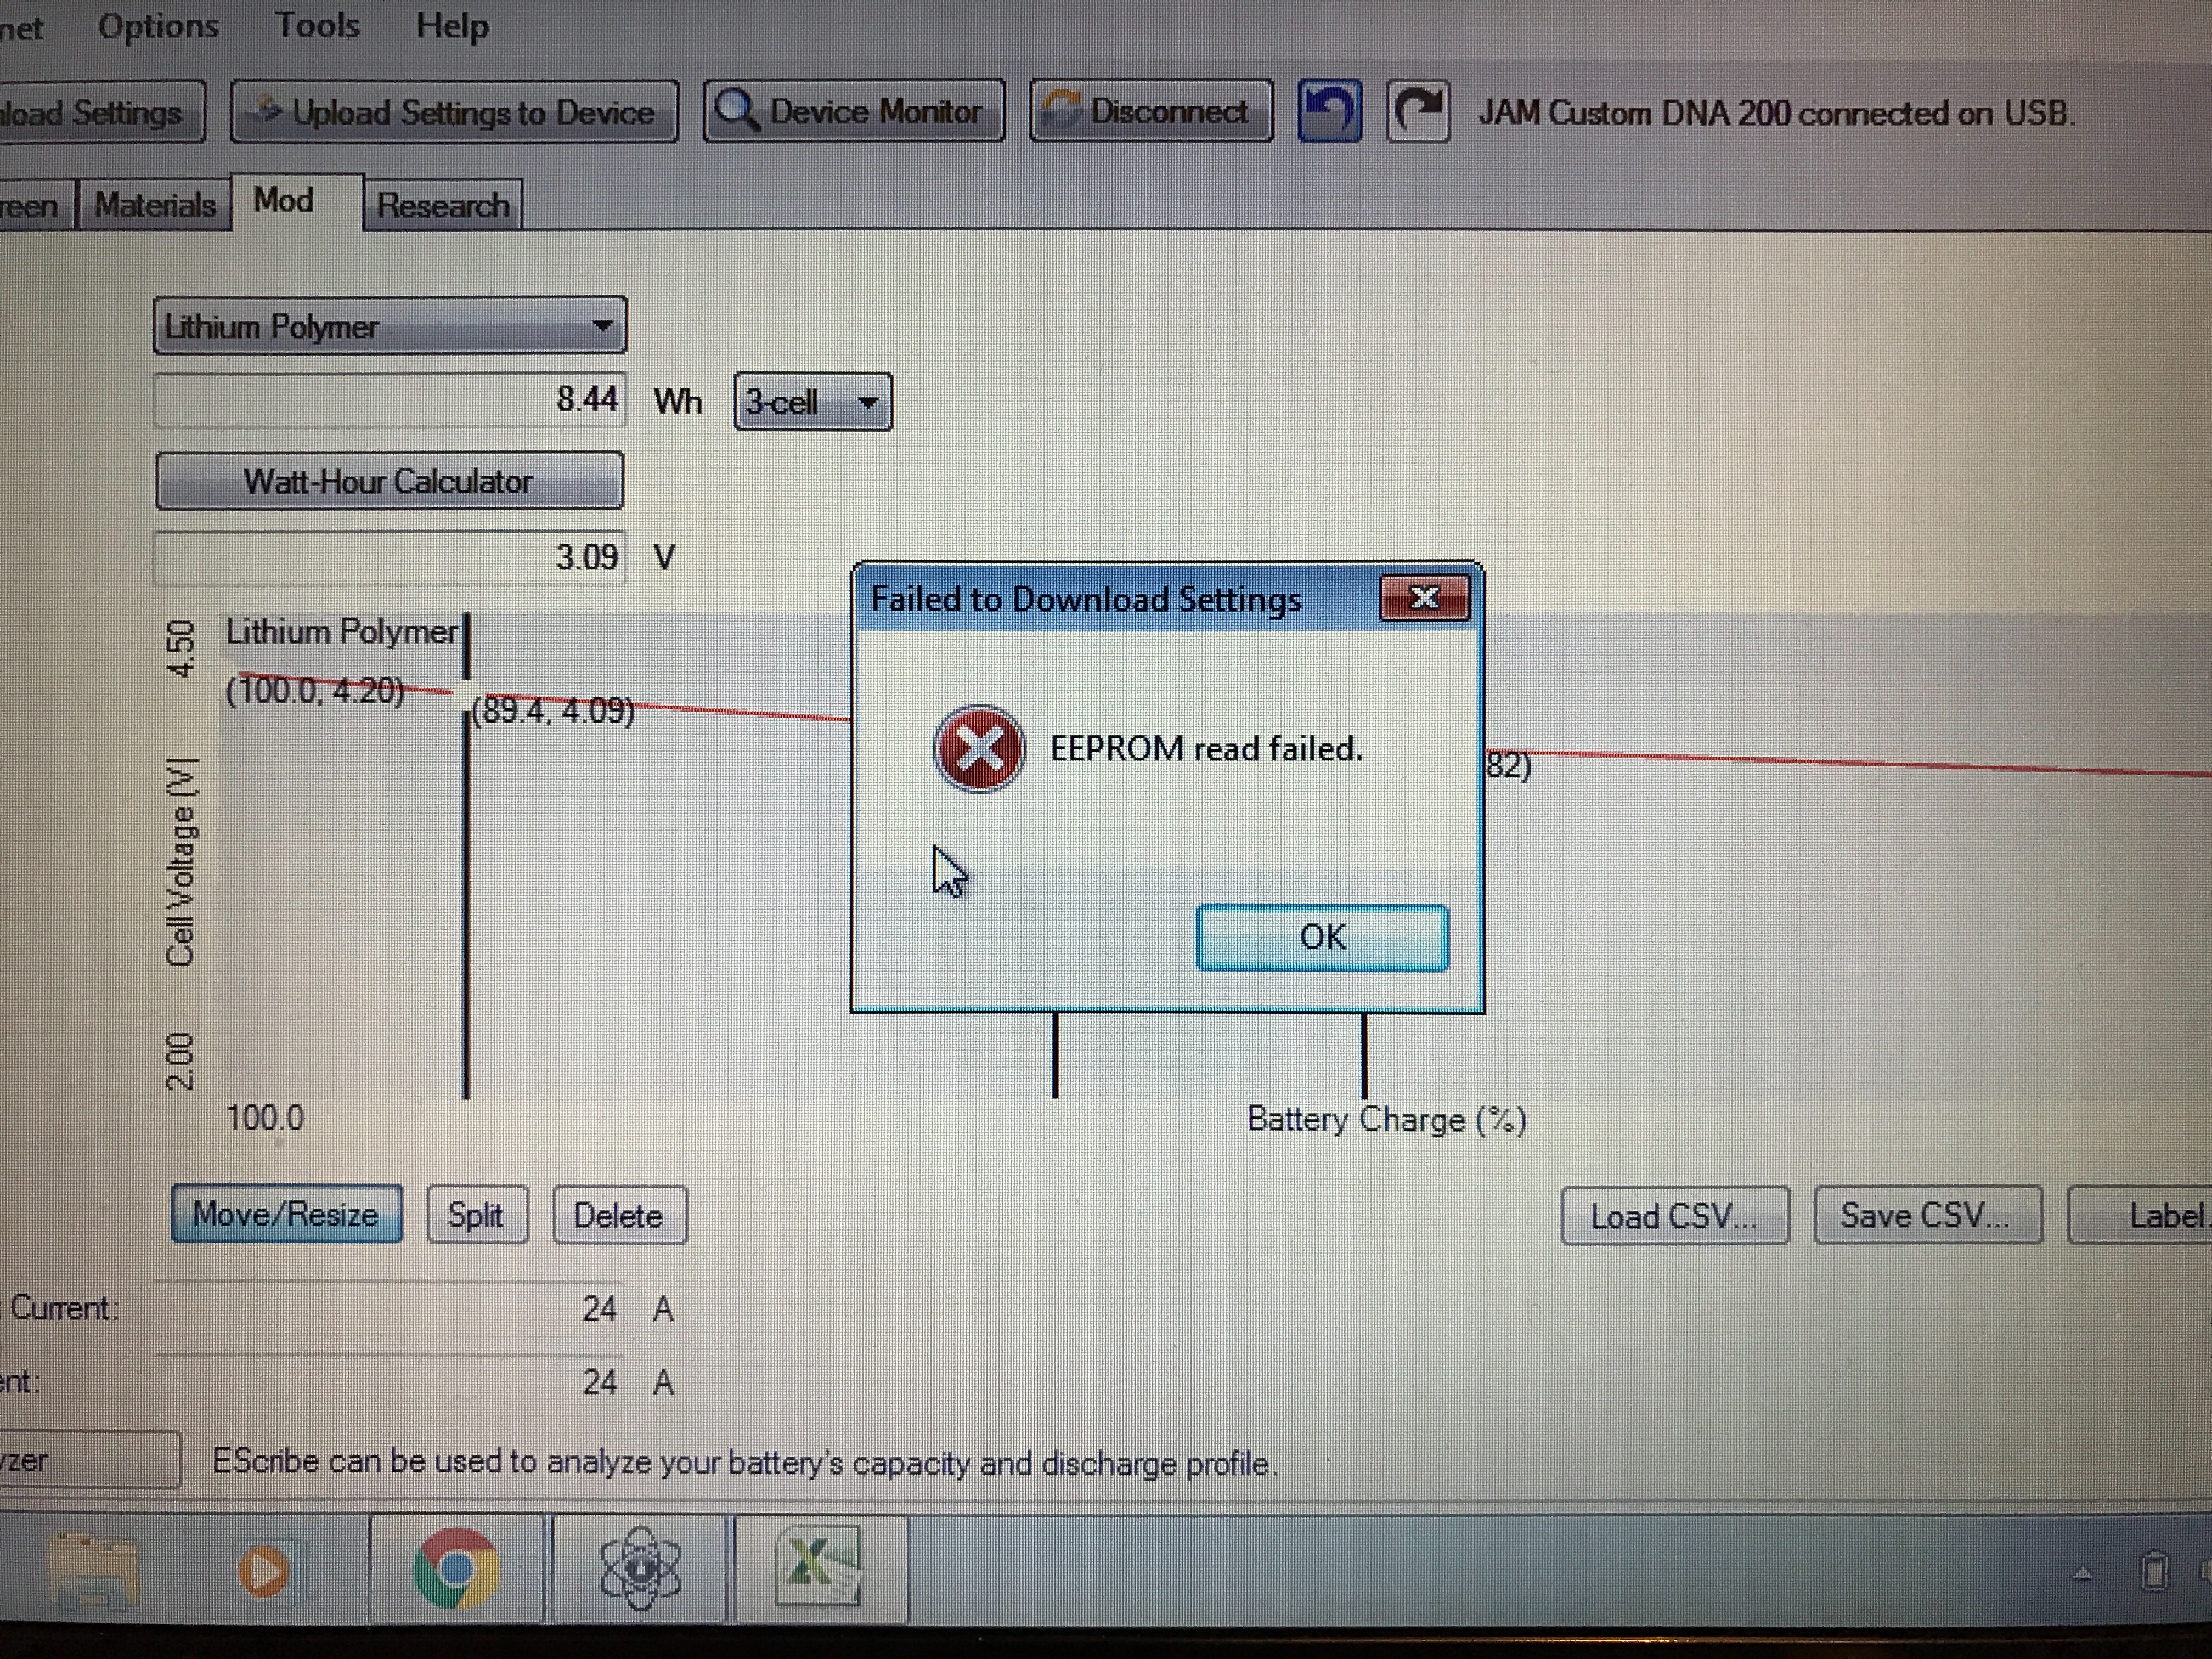Open the Tools menu
This screenshot has width=2212, height=1659.
[317, 25]
